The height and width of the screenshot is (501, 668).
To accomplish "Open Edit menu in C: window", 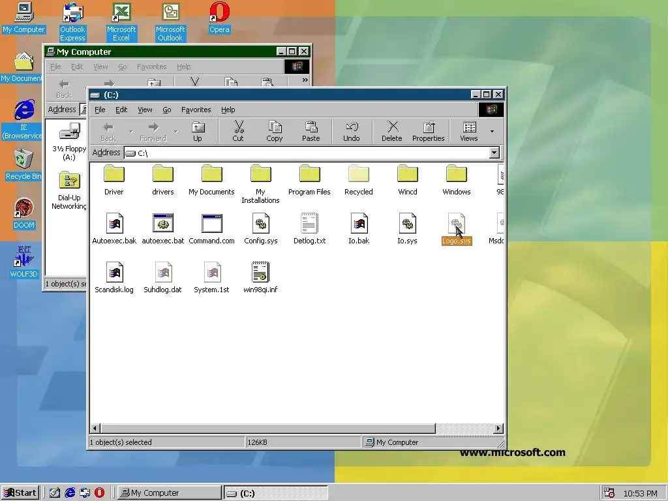I will click(121, 110).
